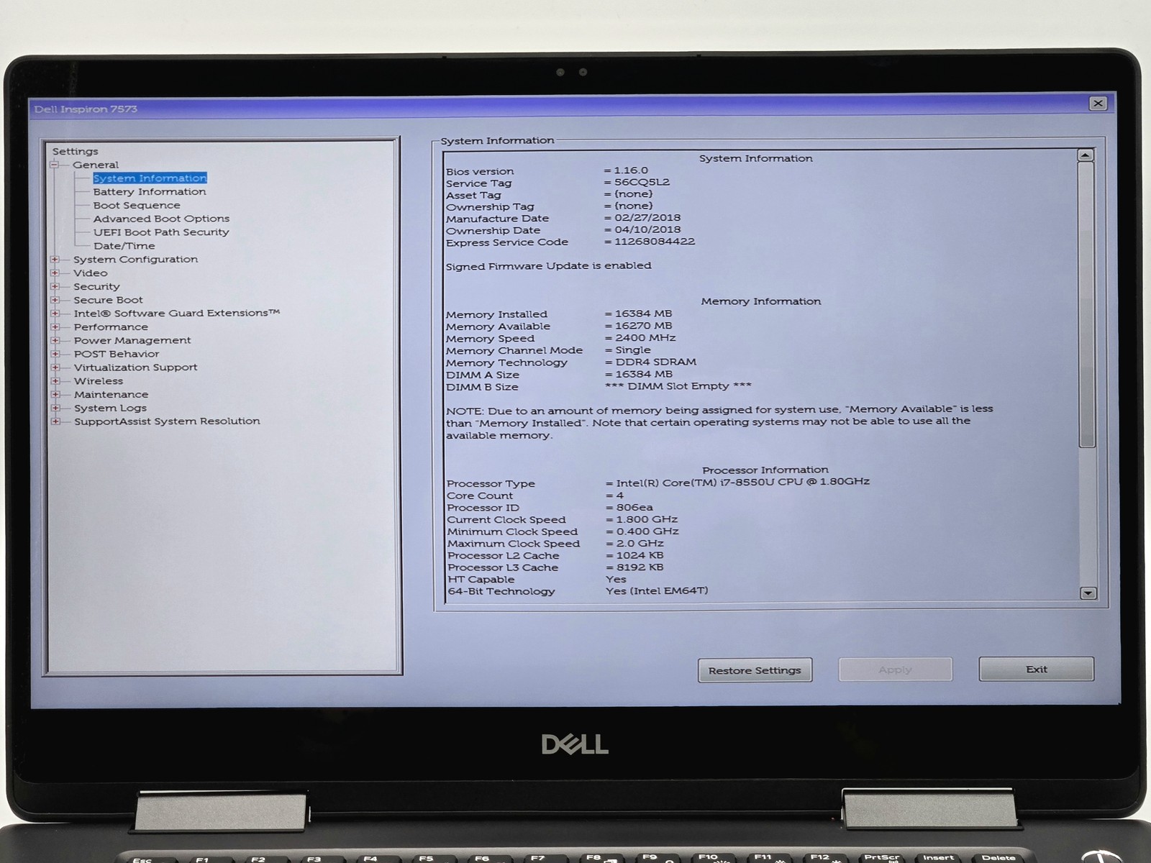Close the BIOS setup window
The image size is (1151, 863).
(1098, 104)
